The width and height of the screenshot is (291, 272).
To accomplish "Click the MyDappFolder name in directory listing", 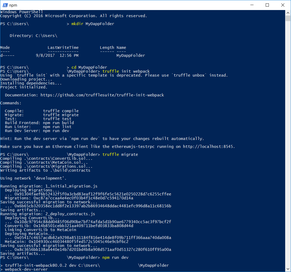I will coord(131,55).
